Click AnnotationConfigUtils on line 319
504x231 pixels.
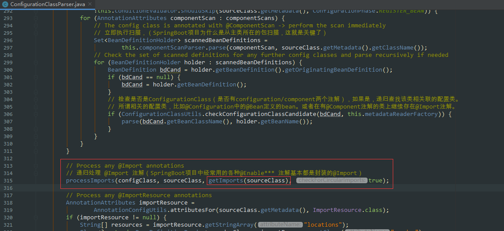tap(130, 210)
